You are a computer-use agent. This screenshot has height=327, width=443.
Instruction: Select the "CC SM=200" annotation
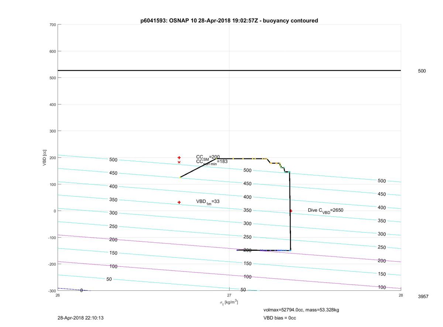point(208,157)
